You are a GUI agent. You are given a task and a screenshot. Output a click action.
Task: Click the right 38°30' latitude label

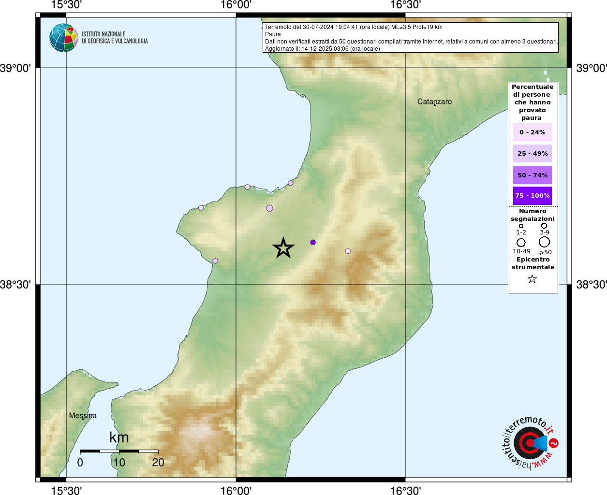point(591,285)
